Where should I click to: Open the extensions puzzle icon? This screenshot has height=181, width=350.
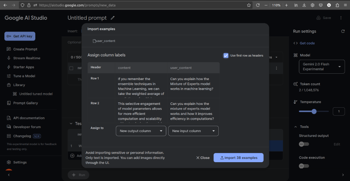pos(337,5)
